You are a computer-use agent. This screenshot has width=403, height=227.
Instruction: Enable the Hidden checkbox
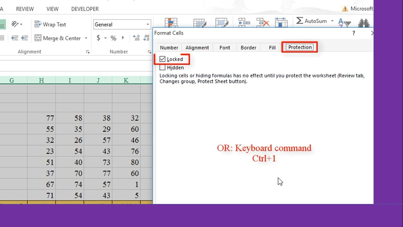point(162,67)
